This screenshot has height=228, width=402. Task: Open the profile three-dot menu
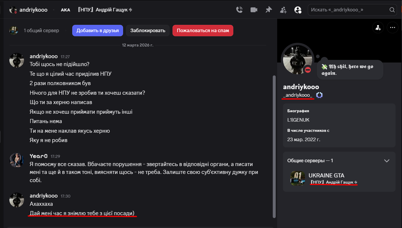click(392, 28)
